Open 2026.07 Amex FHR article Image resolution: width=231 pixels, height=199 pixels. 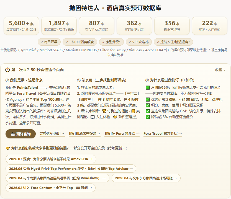[51, 159]
